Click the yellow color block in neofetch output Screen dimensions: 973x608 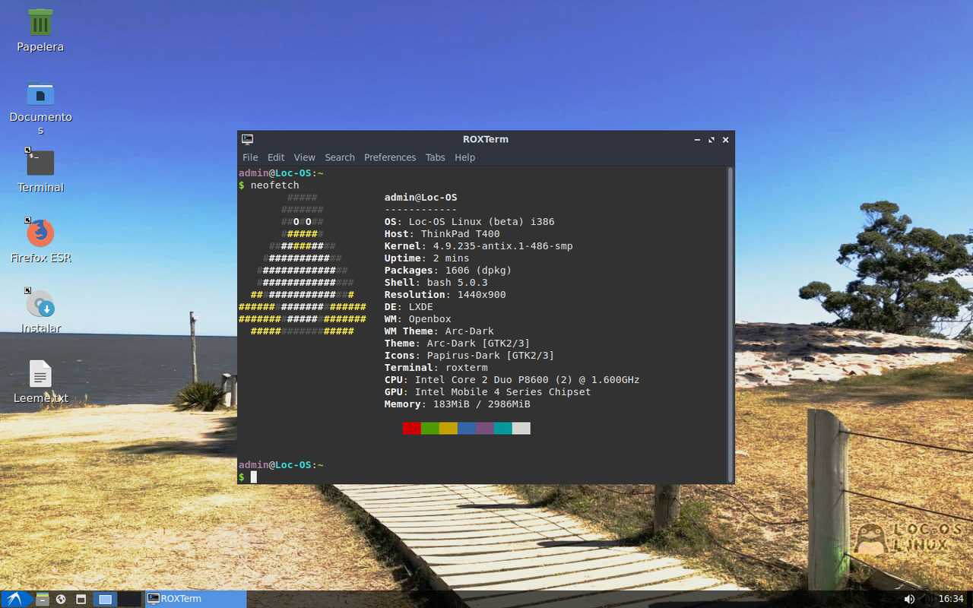coord(448,429)
